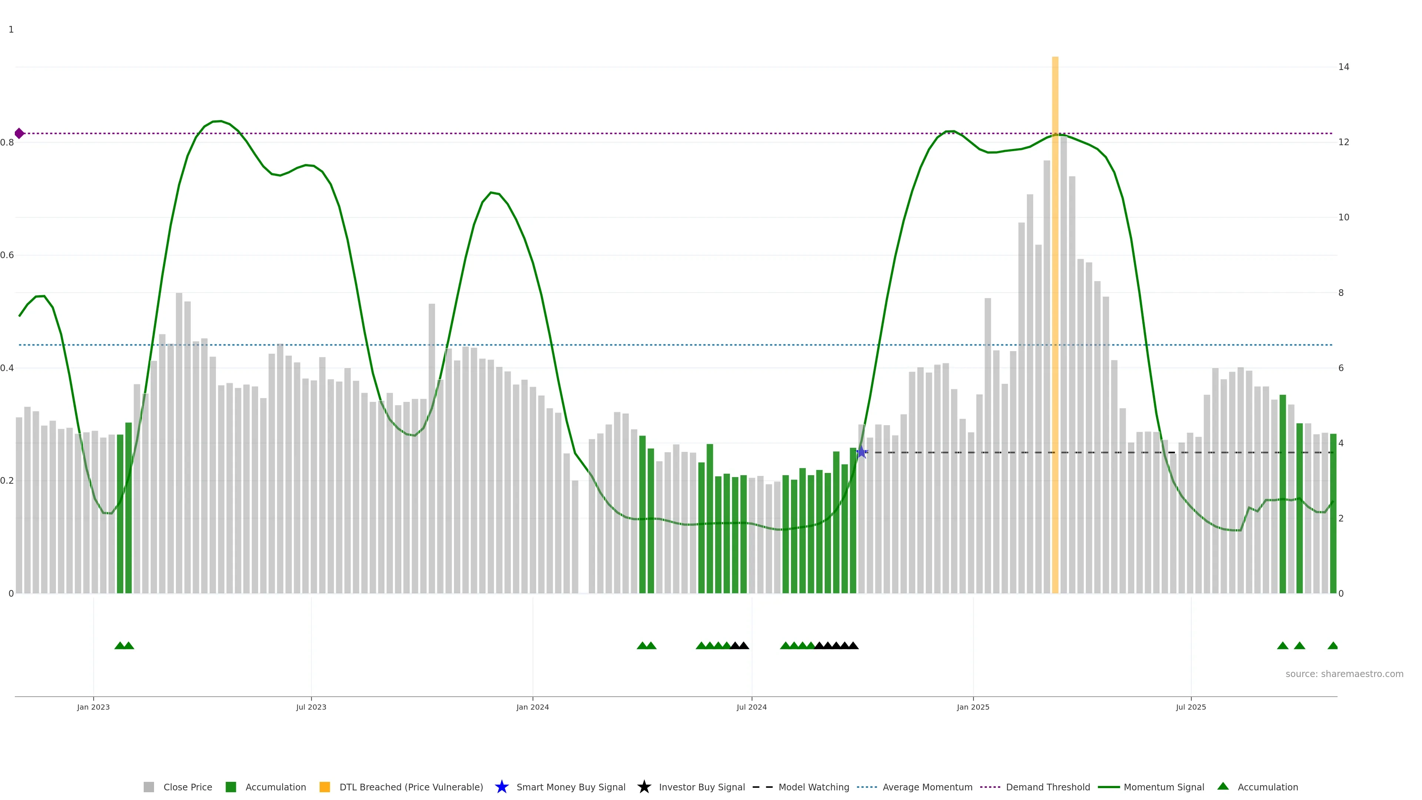The height and width of the screenshot is (800, 1422).
Task: Click the last black triangle marker
Action: click(853, 646)
